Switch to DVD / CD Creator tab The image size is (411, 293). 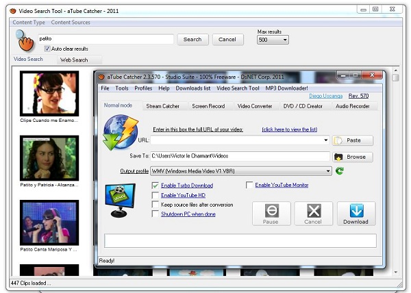303,106
